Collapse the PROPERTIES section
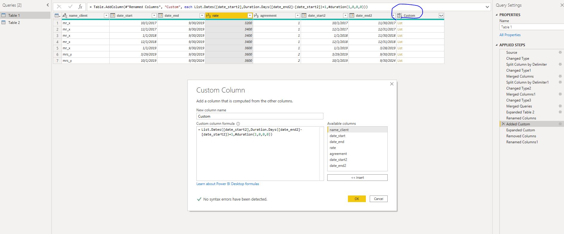The image size is (564, 234). tap(497, 15)
